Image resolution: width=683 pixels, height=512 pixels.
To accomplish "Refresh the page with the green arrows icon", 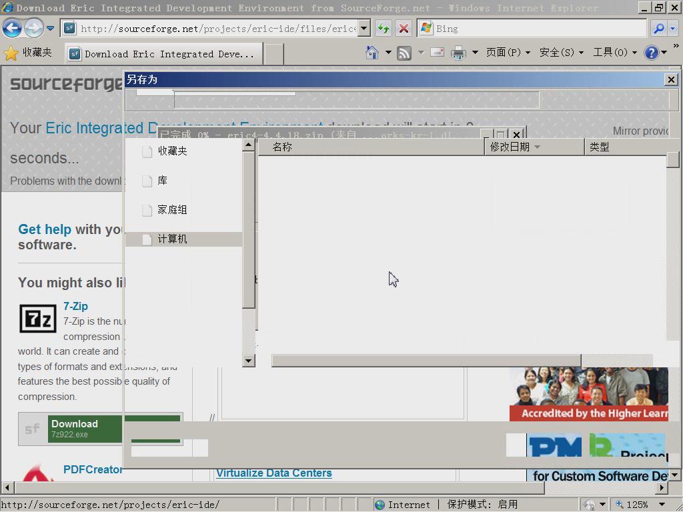I will [384, 29].
